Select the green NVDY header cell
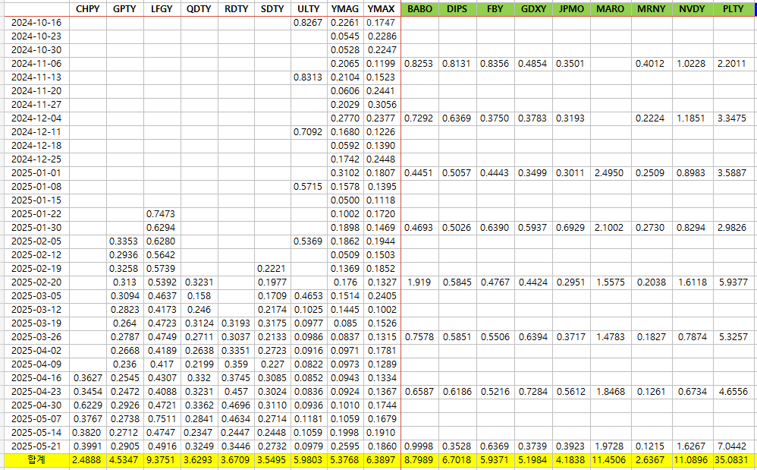This screenshot has width=757, height=470. [693, 8]
